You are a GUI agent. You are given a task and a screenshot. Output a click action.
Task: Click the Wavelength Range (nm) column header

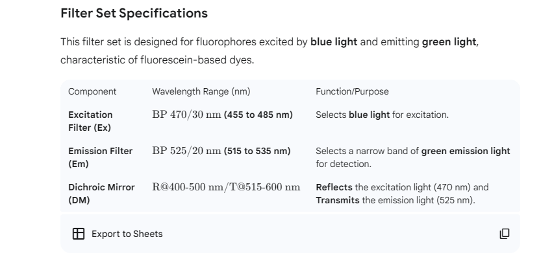(x=201, y=92)
